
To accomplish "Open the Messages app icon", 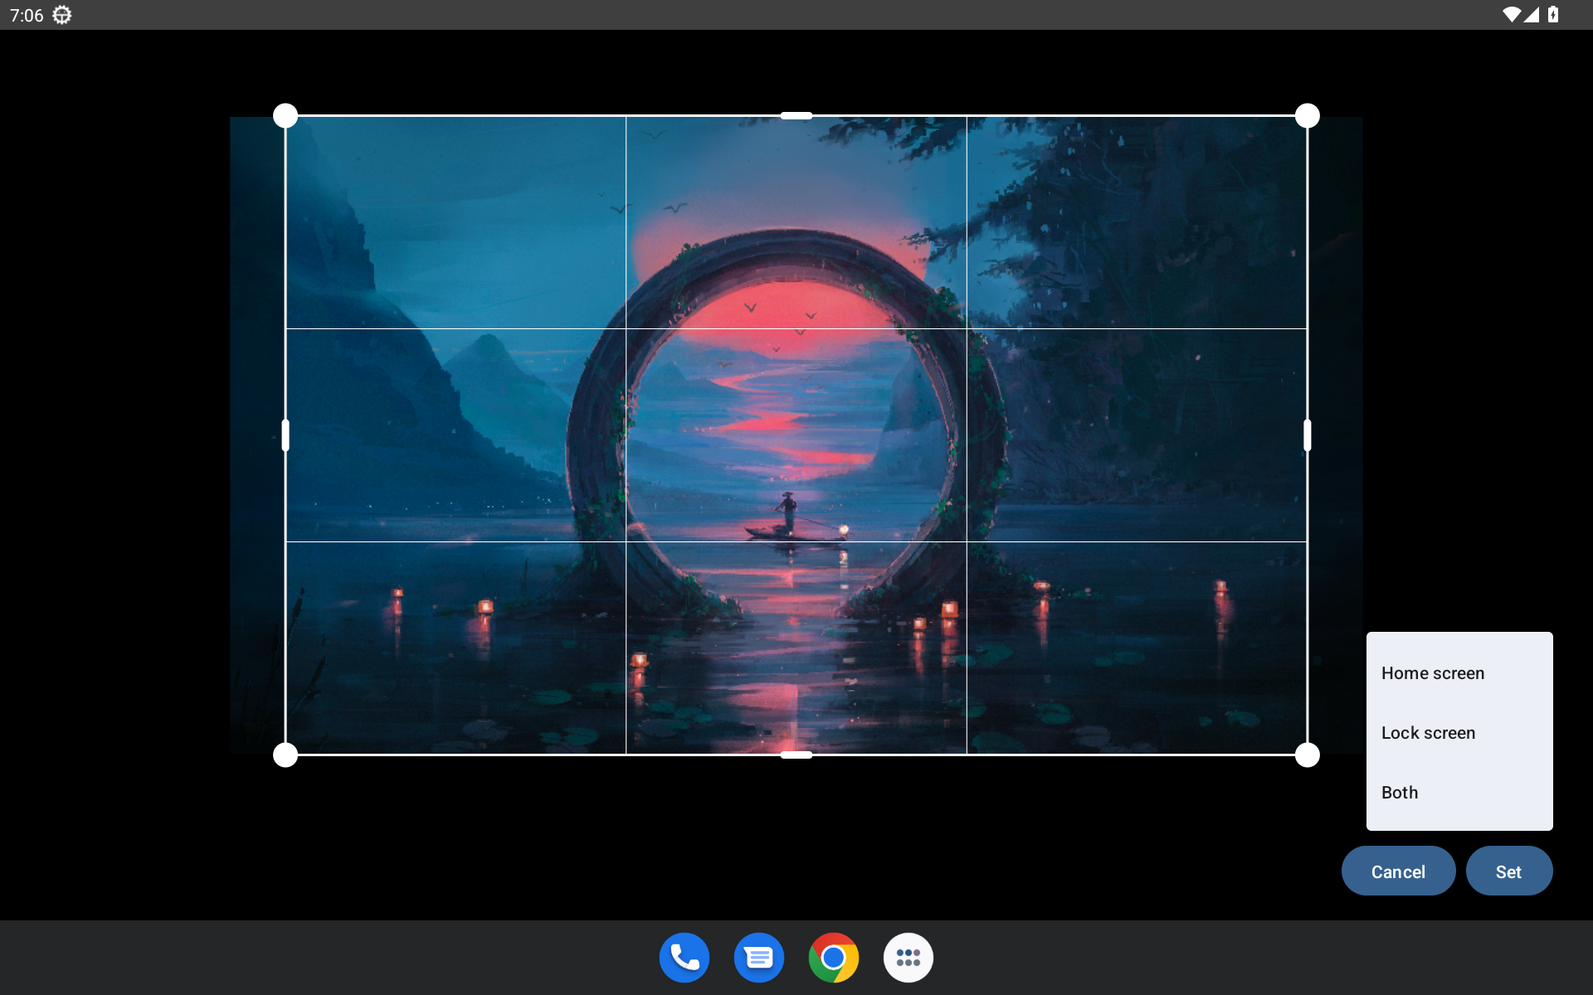I will pyautogui.click(x=759, y=958).
